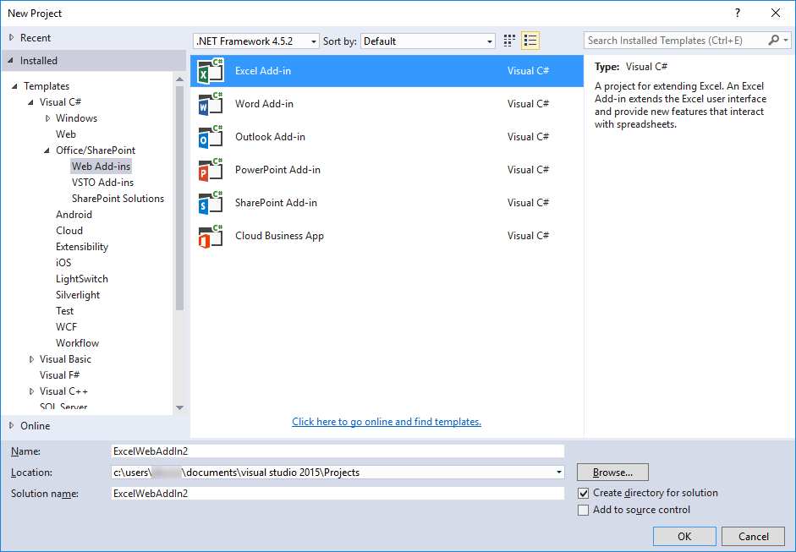Select the Web category under Visual C#
Image resolution: width=796 pixels, height=552 pixels.
[x=66, y=134]
